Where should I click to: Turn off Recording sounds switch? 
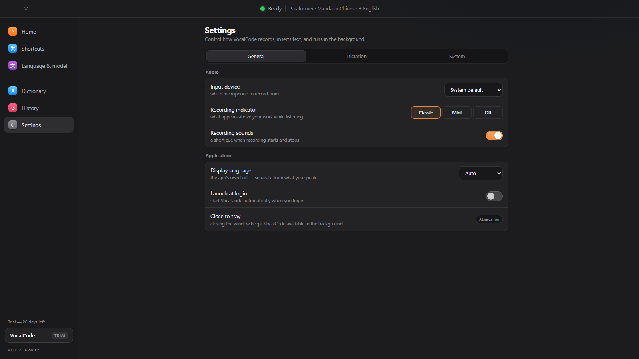(x=494, y=136)
